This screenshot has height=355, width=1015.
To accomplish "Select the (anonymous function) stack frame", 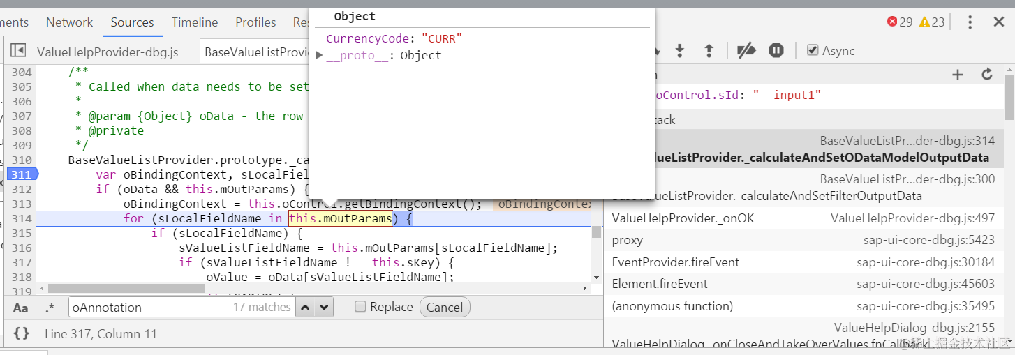I will [803, 305].
